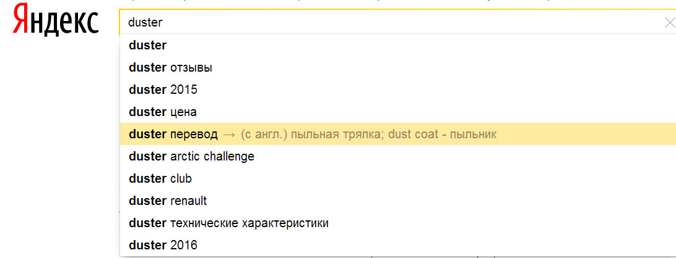Select the "duster 2016" suggestion

[397, 246]
